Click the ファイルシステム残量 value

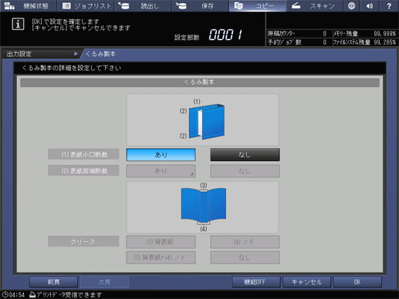(x=384, y=42)
